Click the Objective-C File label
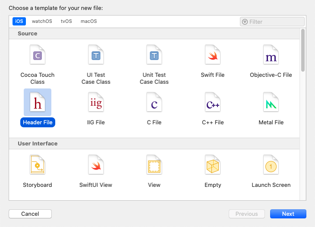315x227 pixels. point(271,75)
